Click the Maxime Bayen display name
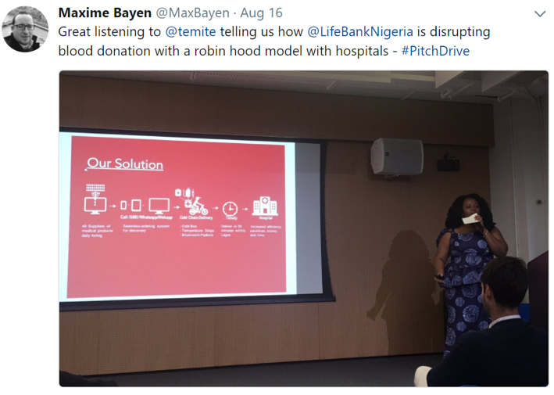The image size is (554, 395). (105, 13)
